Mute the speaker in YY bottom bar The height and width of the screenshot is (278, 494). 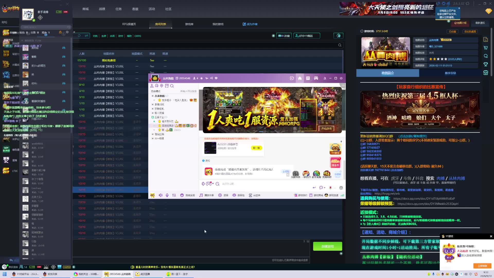[161, 195]
